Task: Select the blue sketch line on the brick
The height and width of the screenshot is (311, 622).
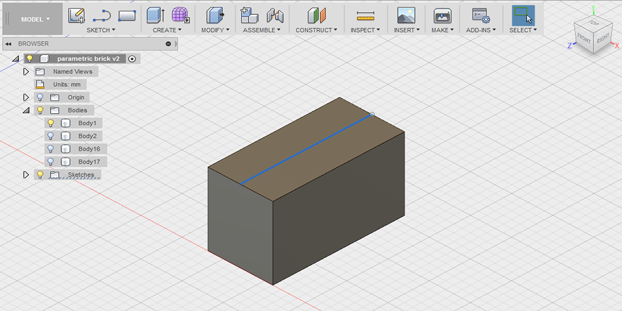Action: coord(306,149)
